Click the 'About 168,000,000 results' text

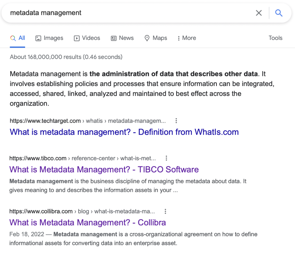[66, 57]
